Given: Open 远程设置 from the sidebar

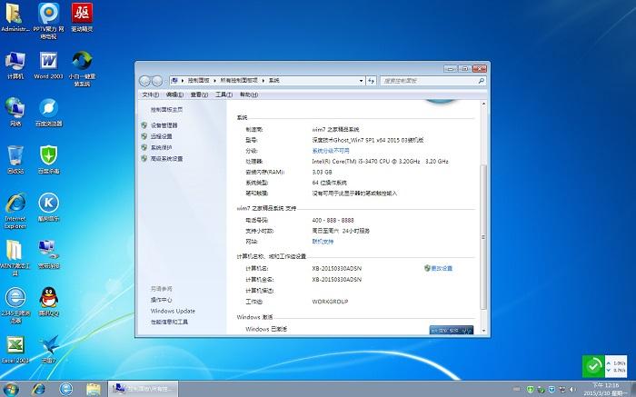Looking at the screenshot, I should tap(161, 136).
